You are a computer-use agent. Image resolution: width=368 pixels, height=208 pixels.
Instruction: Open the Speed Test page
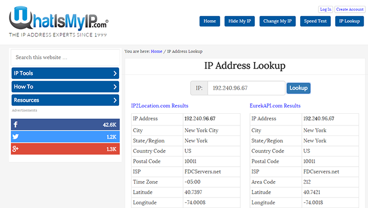[315, 21]
